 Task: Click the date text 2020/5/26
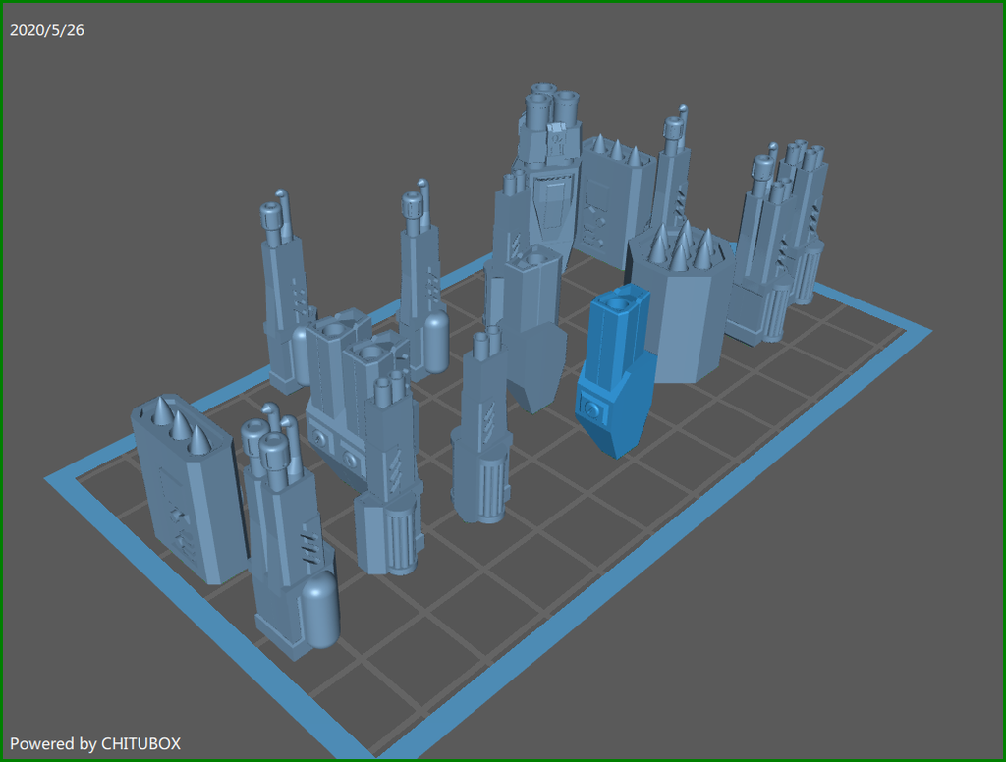tap(47, 30)
